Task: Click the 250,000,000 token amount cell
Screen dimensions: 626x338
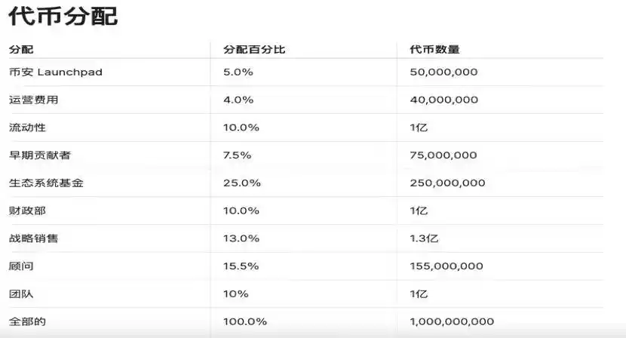Action: (x=447, y=183)
